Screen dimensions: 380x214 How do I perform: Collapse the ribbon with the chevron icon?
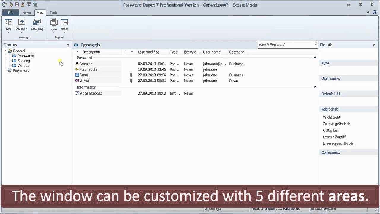(368, 12)
